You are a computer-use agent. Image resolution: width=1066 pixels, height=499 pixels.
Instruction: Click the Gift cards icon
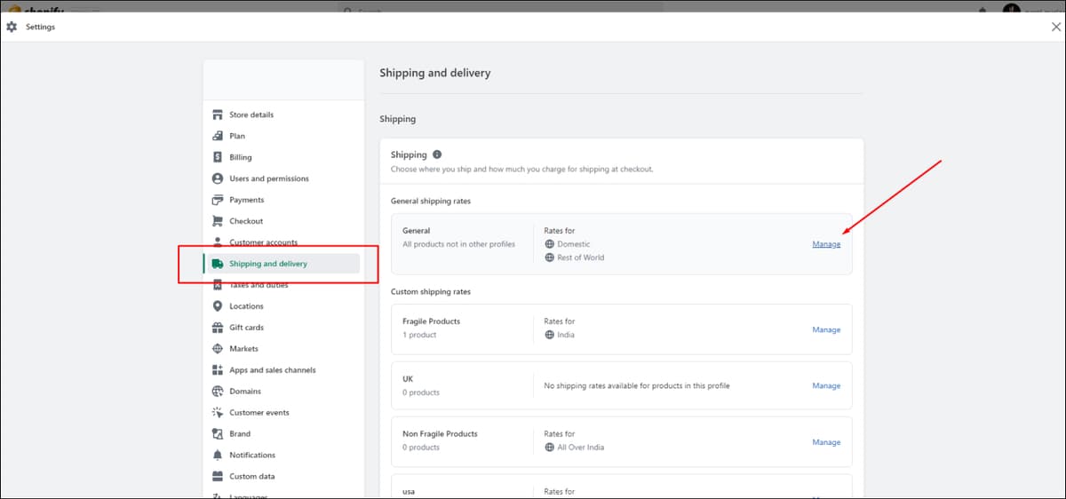click(x=218, y=328)
